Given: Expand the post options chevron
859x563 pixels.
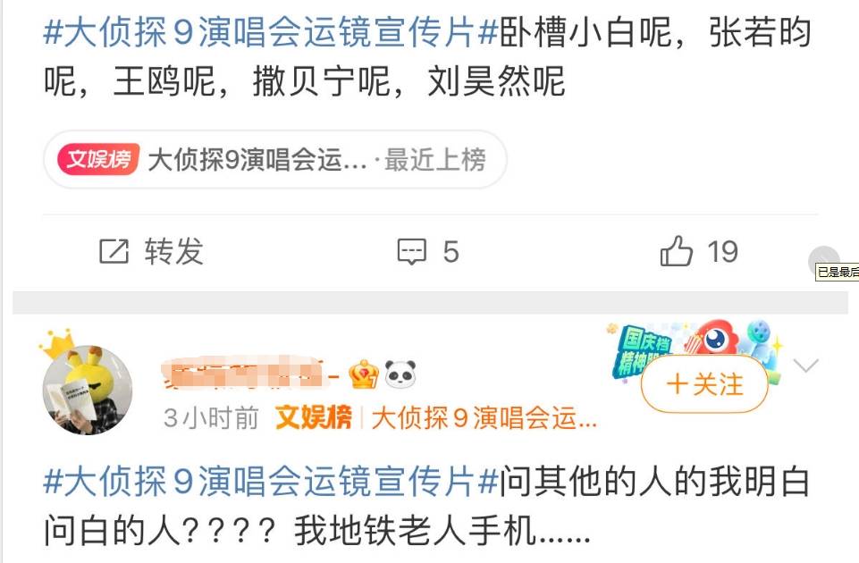Looking at the screenshot, I should pos(806,366).
